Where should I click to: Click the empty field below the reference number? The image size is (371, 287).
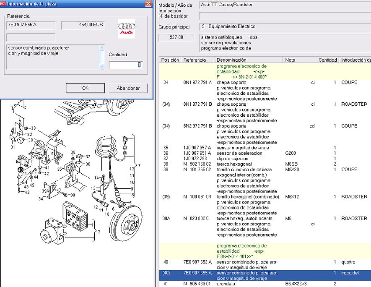[31, 37]
